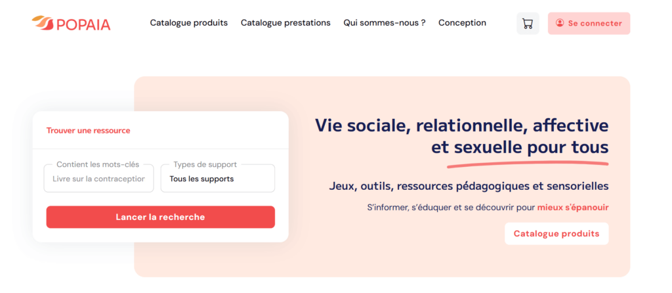Viewport: 672px width, 293px height.
Task: Click the Jeux, outils, ressources pédagogiques subtitle
Action: pos(469,186)
